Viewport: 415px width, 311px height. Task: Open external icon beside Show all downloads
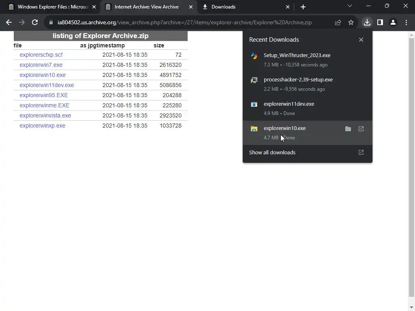point(361,152)
